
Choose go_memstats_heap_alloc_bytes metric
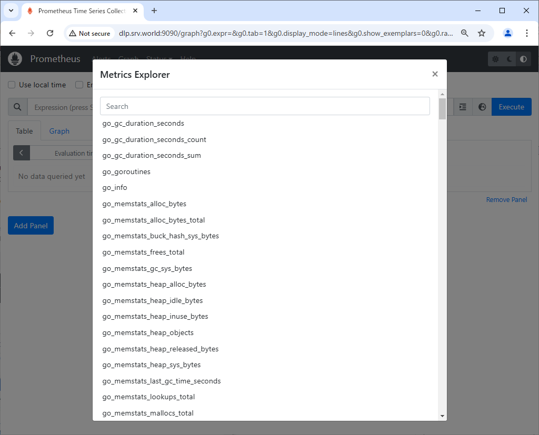tap(154, 284)
